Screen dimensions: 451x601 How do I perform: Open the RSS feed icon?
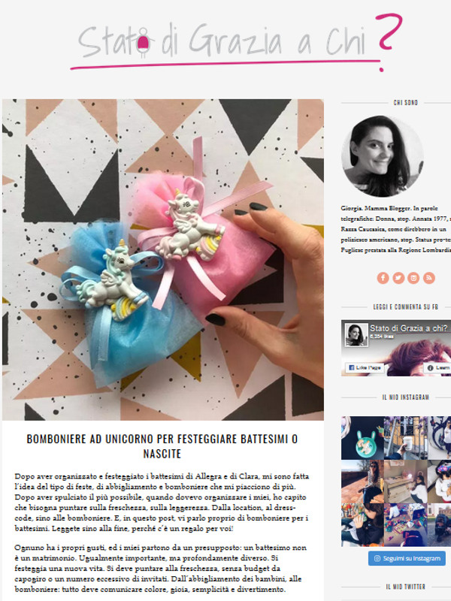tap(428, 278)
